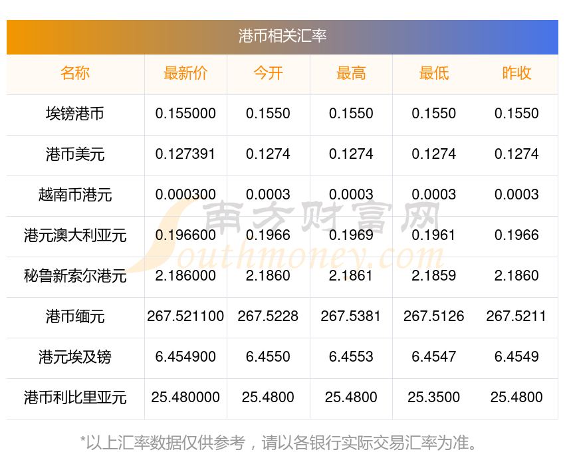
Task: Open the 港币缅元 row name
Action: 75,316
